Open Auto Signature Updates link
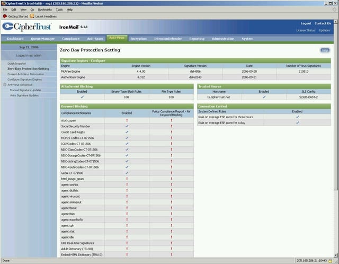 [24, 95]
